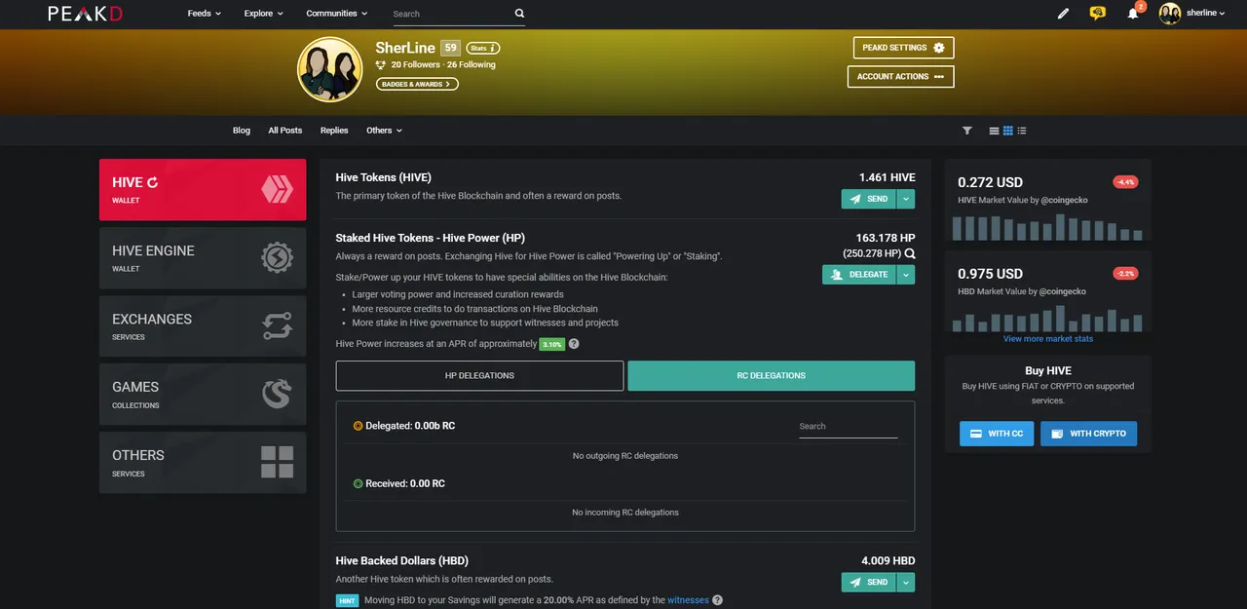Open the compose post pencil icon
The image size is (1247, 609).
click(1063, 14)
